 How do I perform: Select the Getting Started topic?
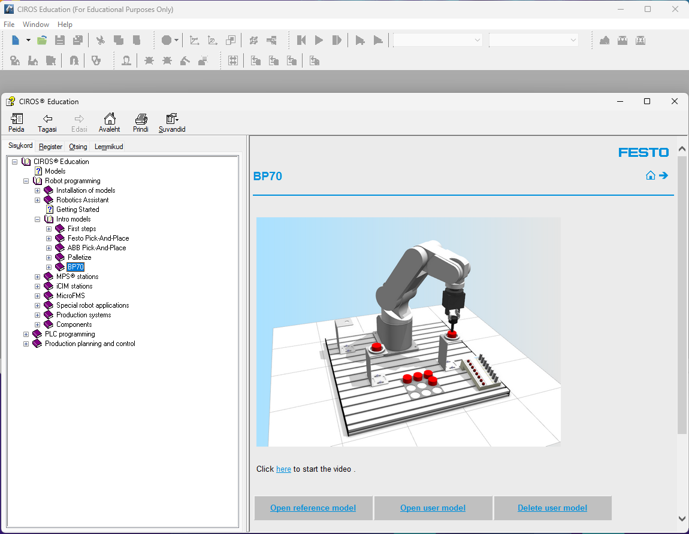point(77,210)
